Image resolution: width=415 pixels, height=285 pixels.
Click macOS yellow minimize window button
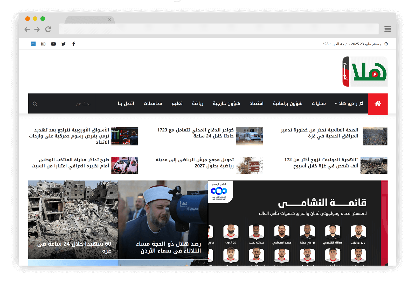click(35, 19)
